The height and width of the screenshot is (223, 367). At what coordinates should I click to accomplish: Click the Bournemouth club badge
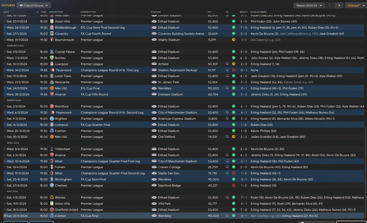(52, 40)
